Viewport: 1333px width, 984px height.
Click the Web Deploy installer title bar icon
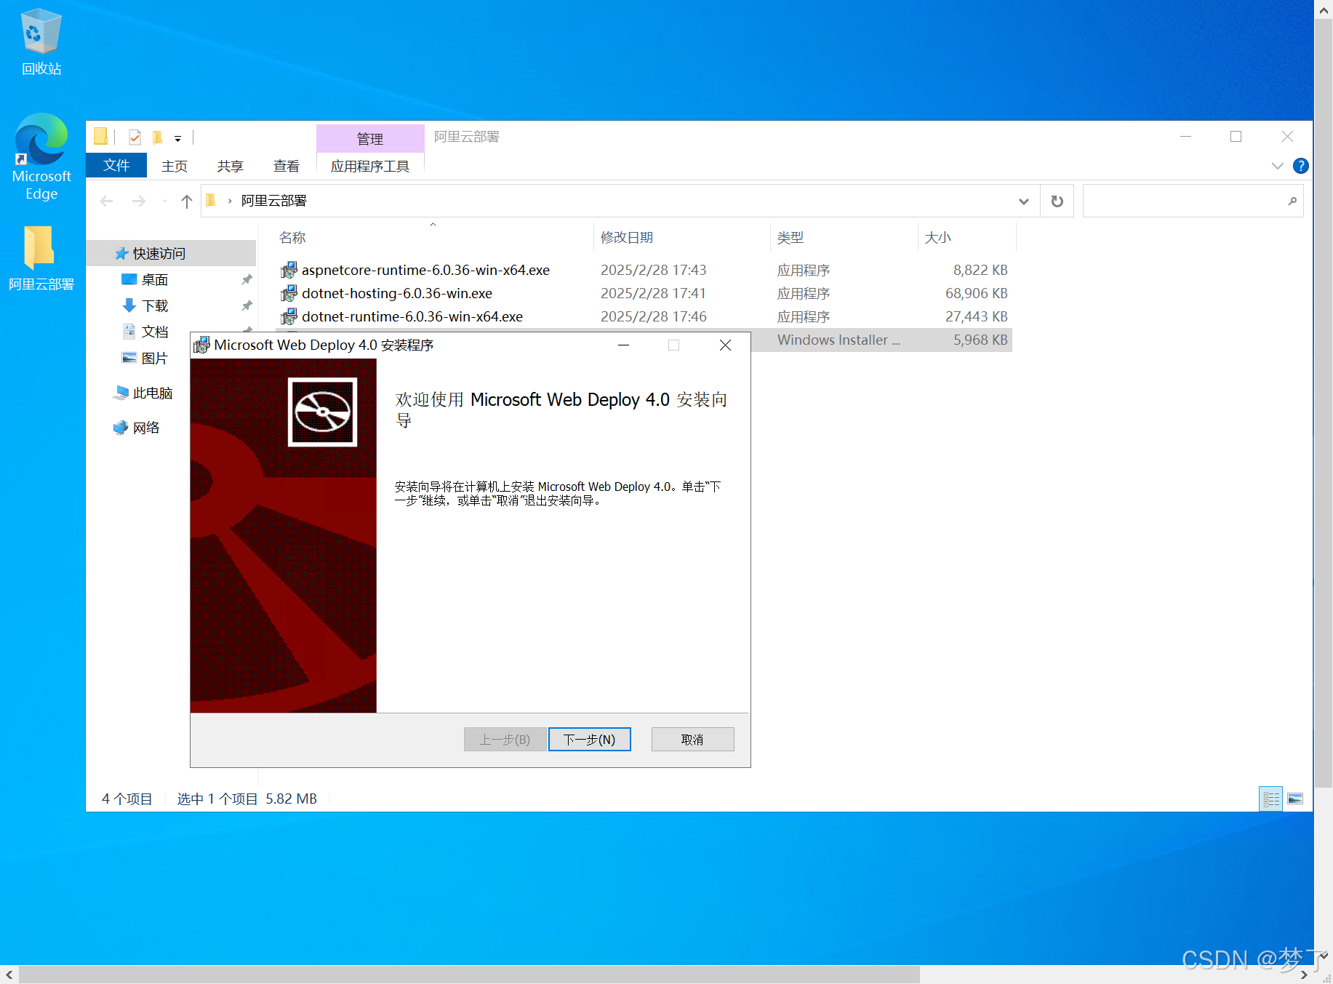pyautogui.click(x=201, y=345)
